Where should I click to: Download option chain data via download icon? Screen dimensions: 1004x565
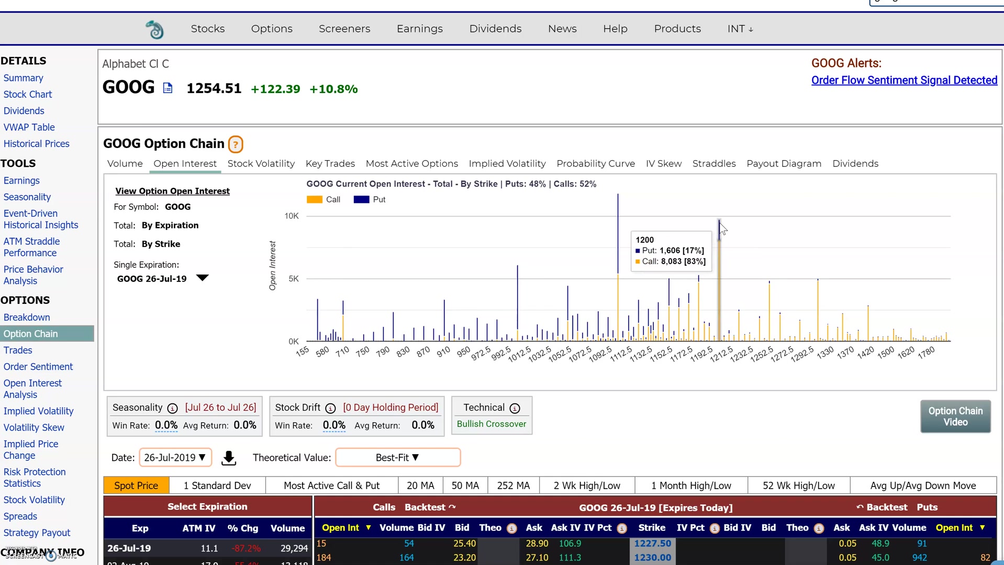point(229,458)
